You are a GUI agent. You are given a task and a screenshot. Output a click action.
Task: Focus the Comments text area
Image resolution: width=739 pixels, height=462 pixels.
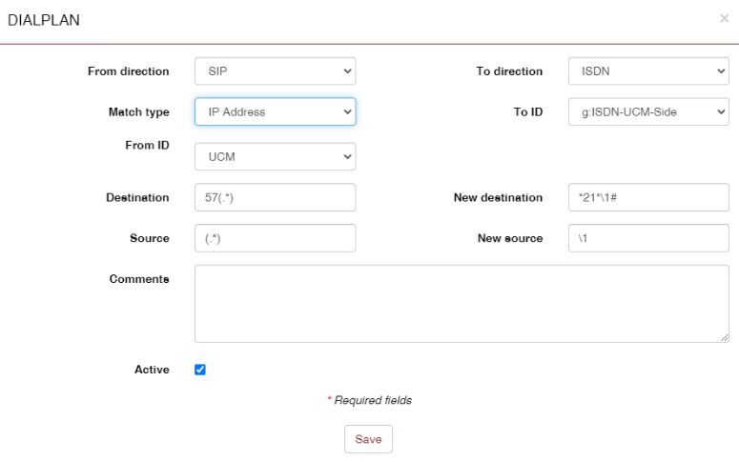pyautogui.click(x=462, y=303)
